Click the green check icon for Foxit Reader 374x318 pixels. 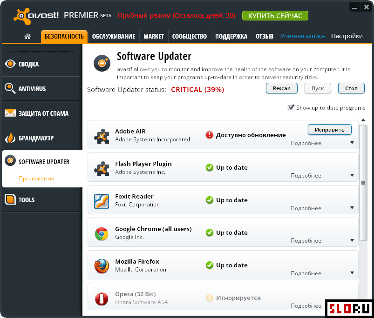pyautogui.click(x=210, y=200)
